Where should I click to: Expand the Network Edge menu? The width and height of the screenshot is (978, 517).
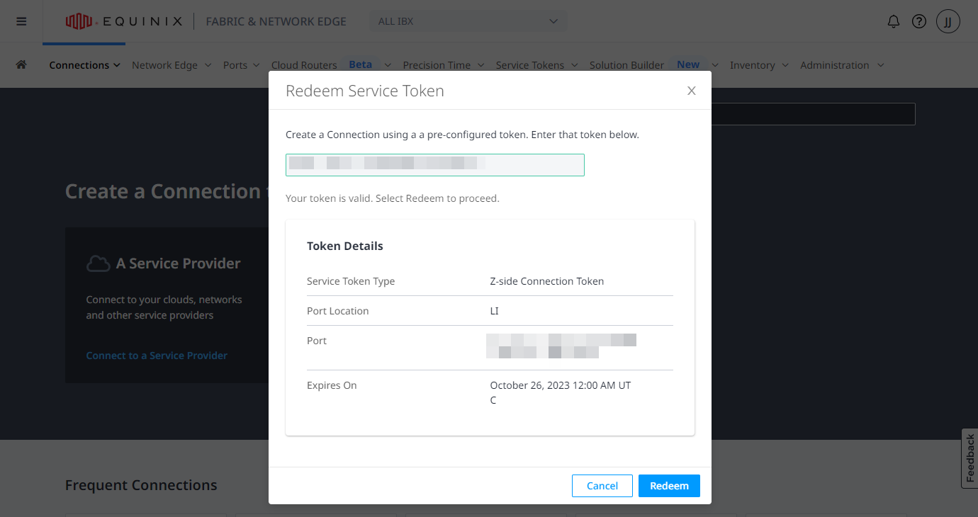pyautogui.click(x=172, y=65)
